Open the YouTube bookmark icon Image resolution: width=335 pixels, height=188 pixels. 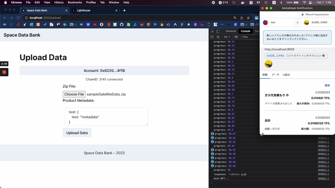tap(95, 25)
